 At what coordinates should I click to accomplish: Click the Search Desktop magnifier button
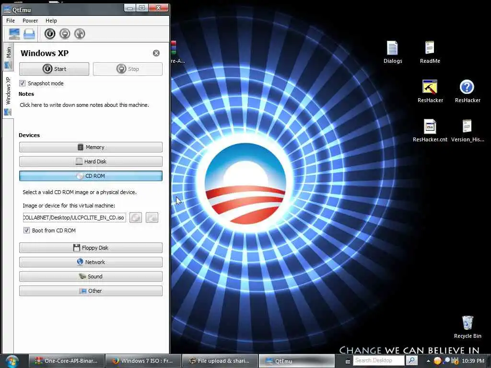(x=412, y=360)
